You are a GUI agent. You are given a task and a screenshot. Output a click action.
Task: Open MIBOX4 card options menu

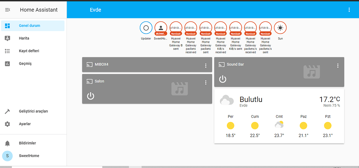point(206,66)
